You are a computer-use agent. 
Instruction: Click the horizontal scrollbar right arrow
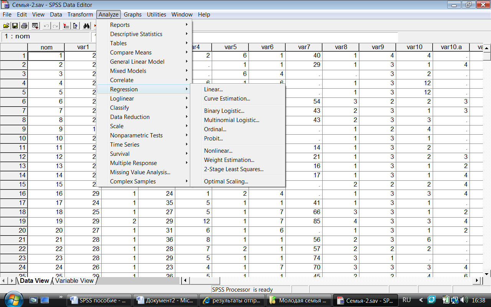point(478,281)
